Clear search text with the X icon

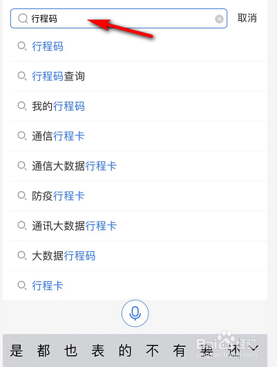coord(219,19)
